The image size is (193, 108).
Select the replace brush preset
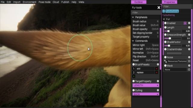(x=145, y=73)
